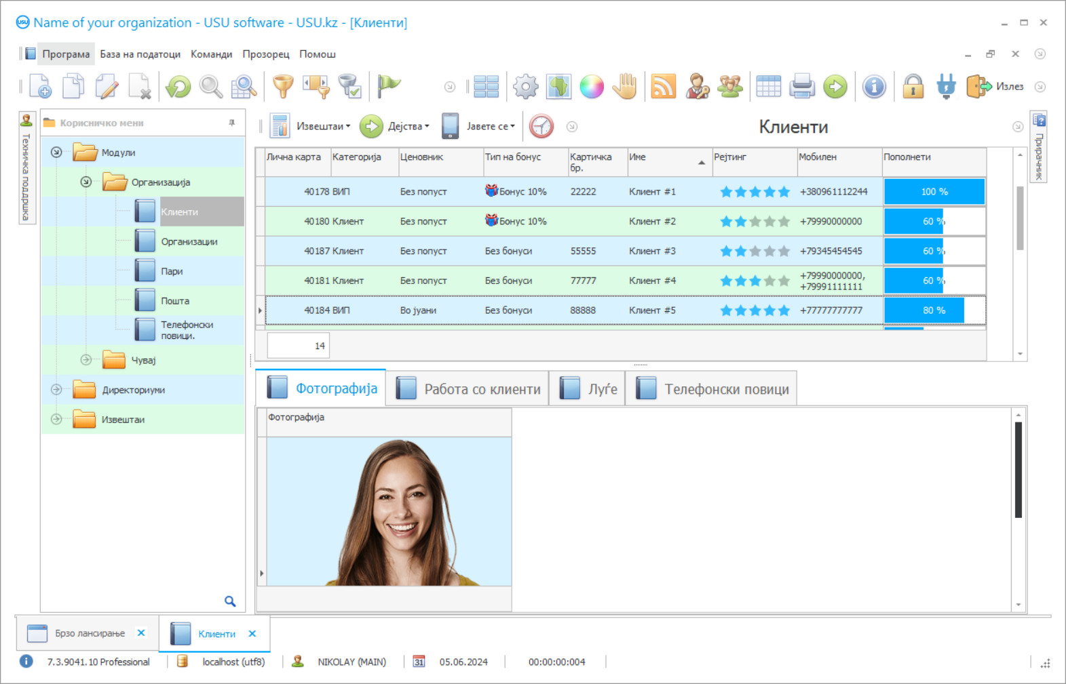This screenshot has height=684, width=1066.
Task: Click the refresh green arrow icon
Action: 178,87
